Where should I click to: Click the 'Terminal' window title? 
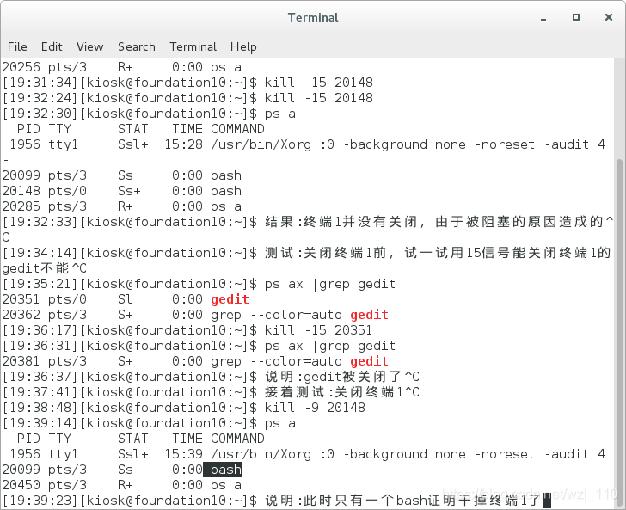tap(313, 17)
